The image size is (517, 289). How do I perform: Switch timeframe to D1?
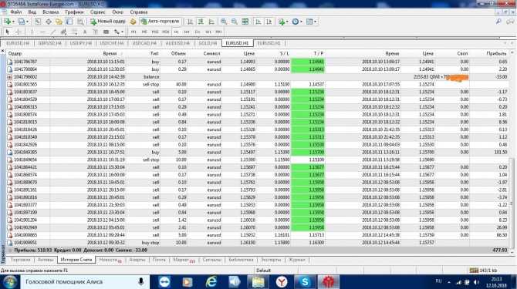[x=198, y=32]
